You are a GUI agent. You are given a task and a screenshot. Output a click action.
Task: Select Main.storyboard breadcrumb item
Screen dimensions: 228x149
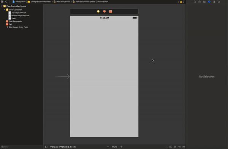[x=62, y=2]
